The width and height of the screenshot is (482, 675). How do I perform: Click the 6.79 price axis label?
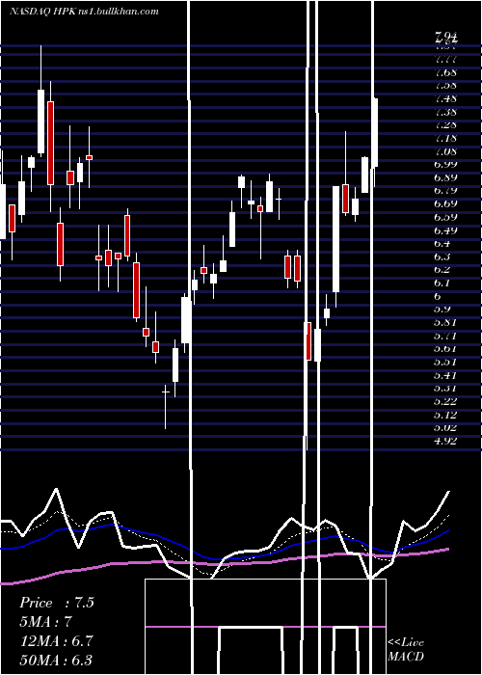pyautogui.click(x=445, y=191)
